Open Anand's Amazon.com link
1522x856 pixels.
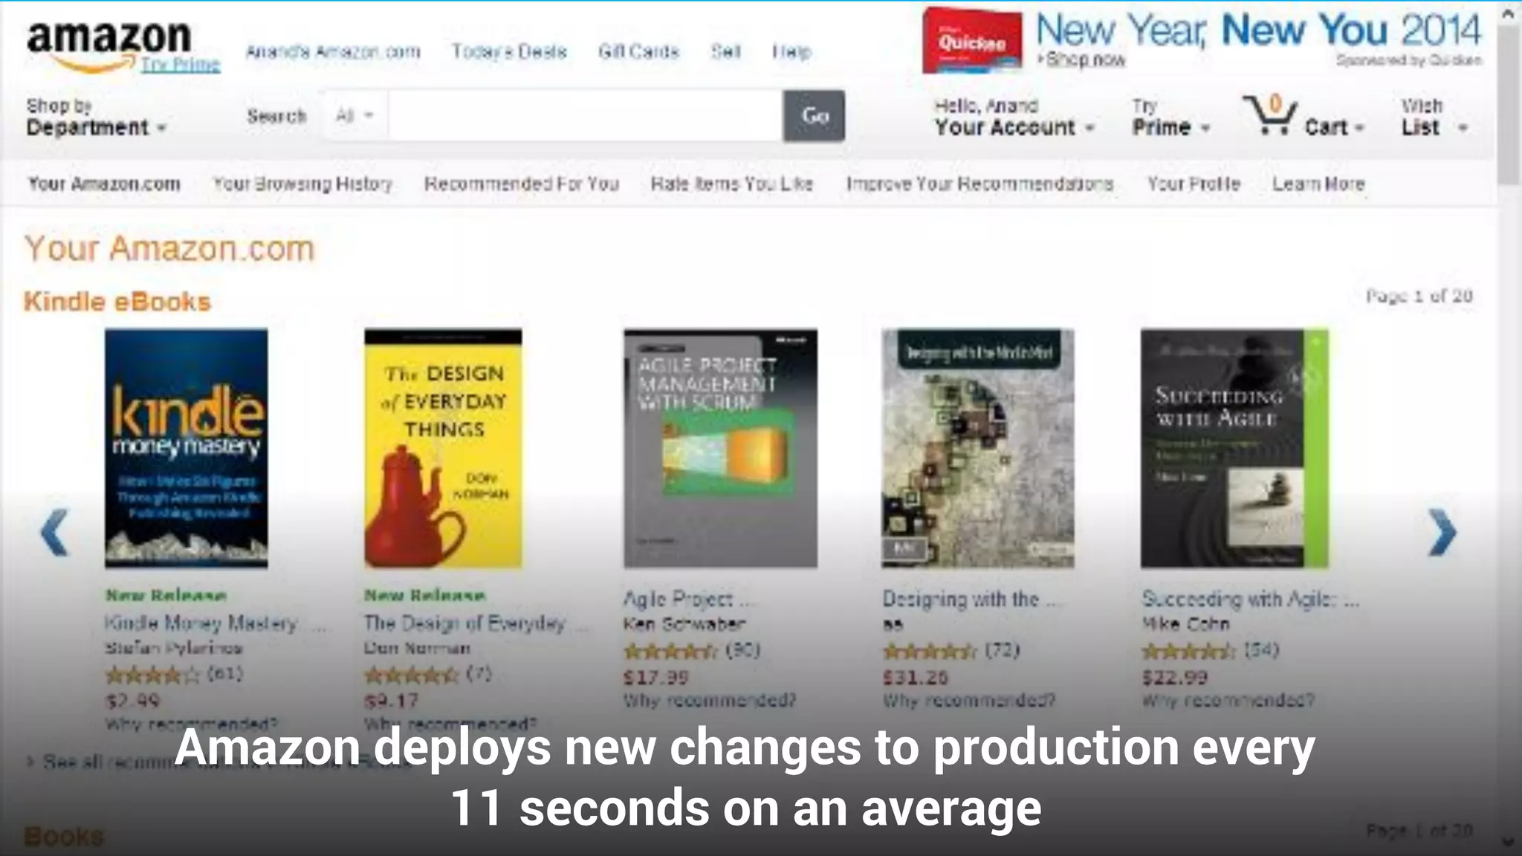click(333, 51)
